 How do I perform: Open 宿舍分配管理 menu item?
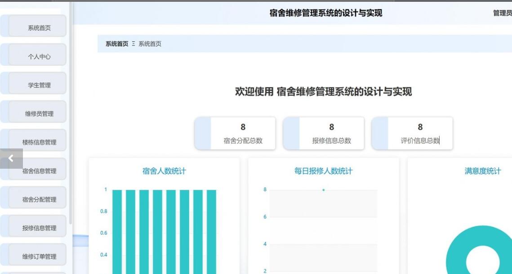click(x=39, y=199)
